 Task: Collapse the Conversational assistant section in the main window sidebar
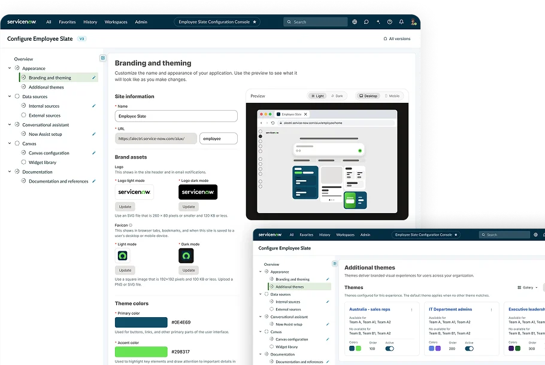pyautogui.click(x=10, y=124)
